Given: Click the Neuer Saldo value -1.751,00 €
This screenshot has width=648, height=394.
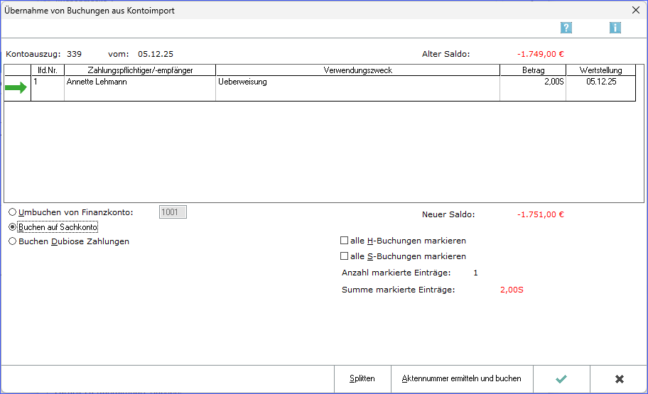Looking at the screenshot, I should click(541, 214).
